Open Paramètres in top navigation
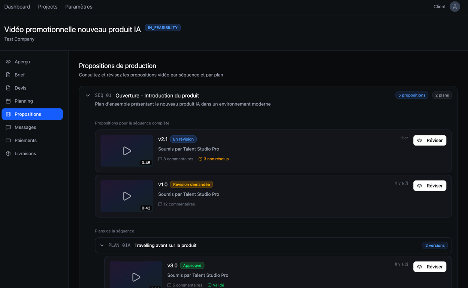 pos(79,7)
